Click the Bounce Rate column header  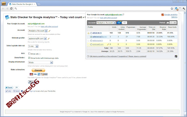162,28
